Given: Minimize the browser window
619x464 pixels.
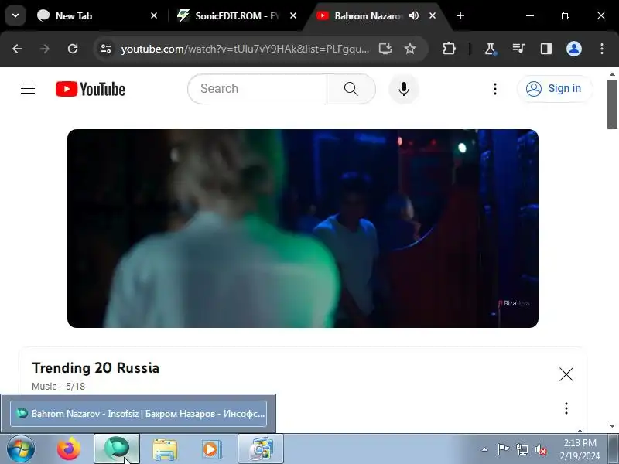Looking at the screenshot, I should [530, 15].
